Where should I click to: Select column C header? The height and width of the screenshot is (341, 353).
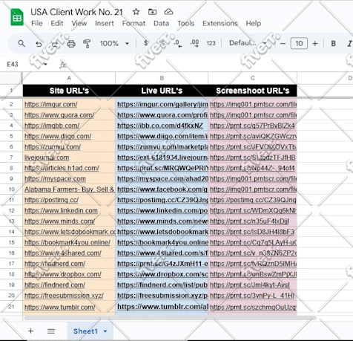[252, 78]
